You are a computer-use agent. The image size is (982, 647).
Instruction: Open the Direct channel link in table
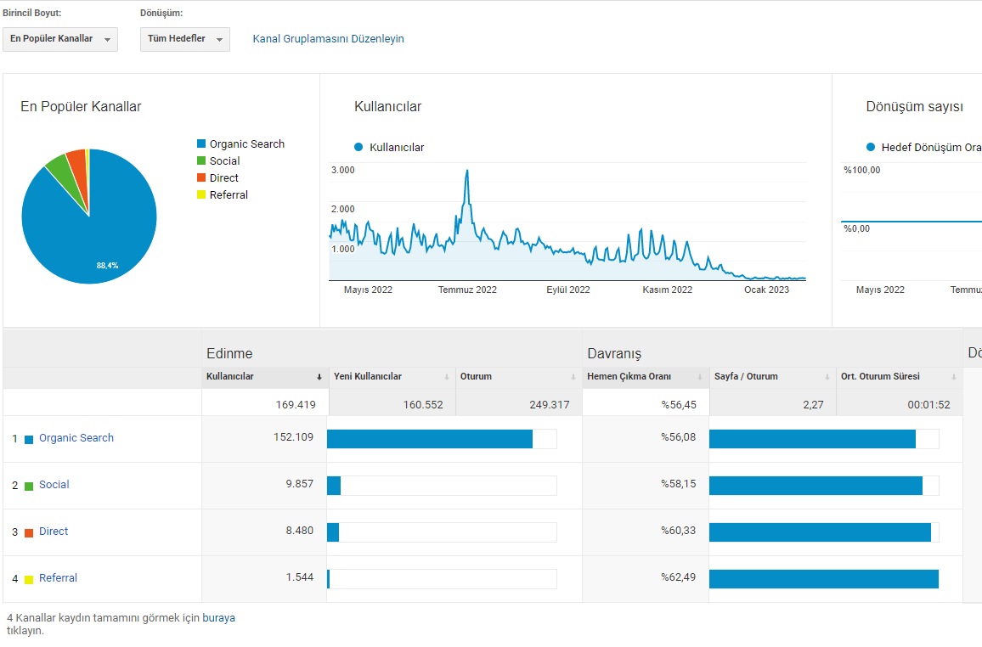pos(54,532)
